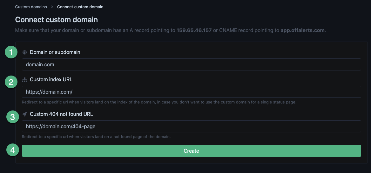Focus the domain.com input field
Image resolution: width=371 pixels, height=173 pixels.
click(191, 64)
